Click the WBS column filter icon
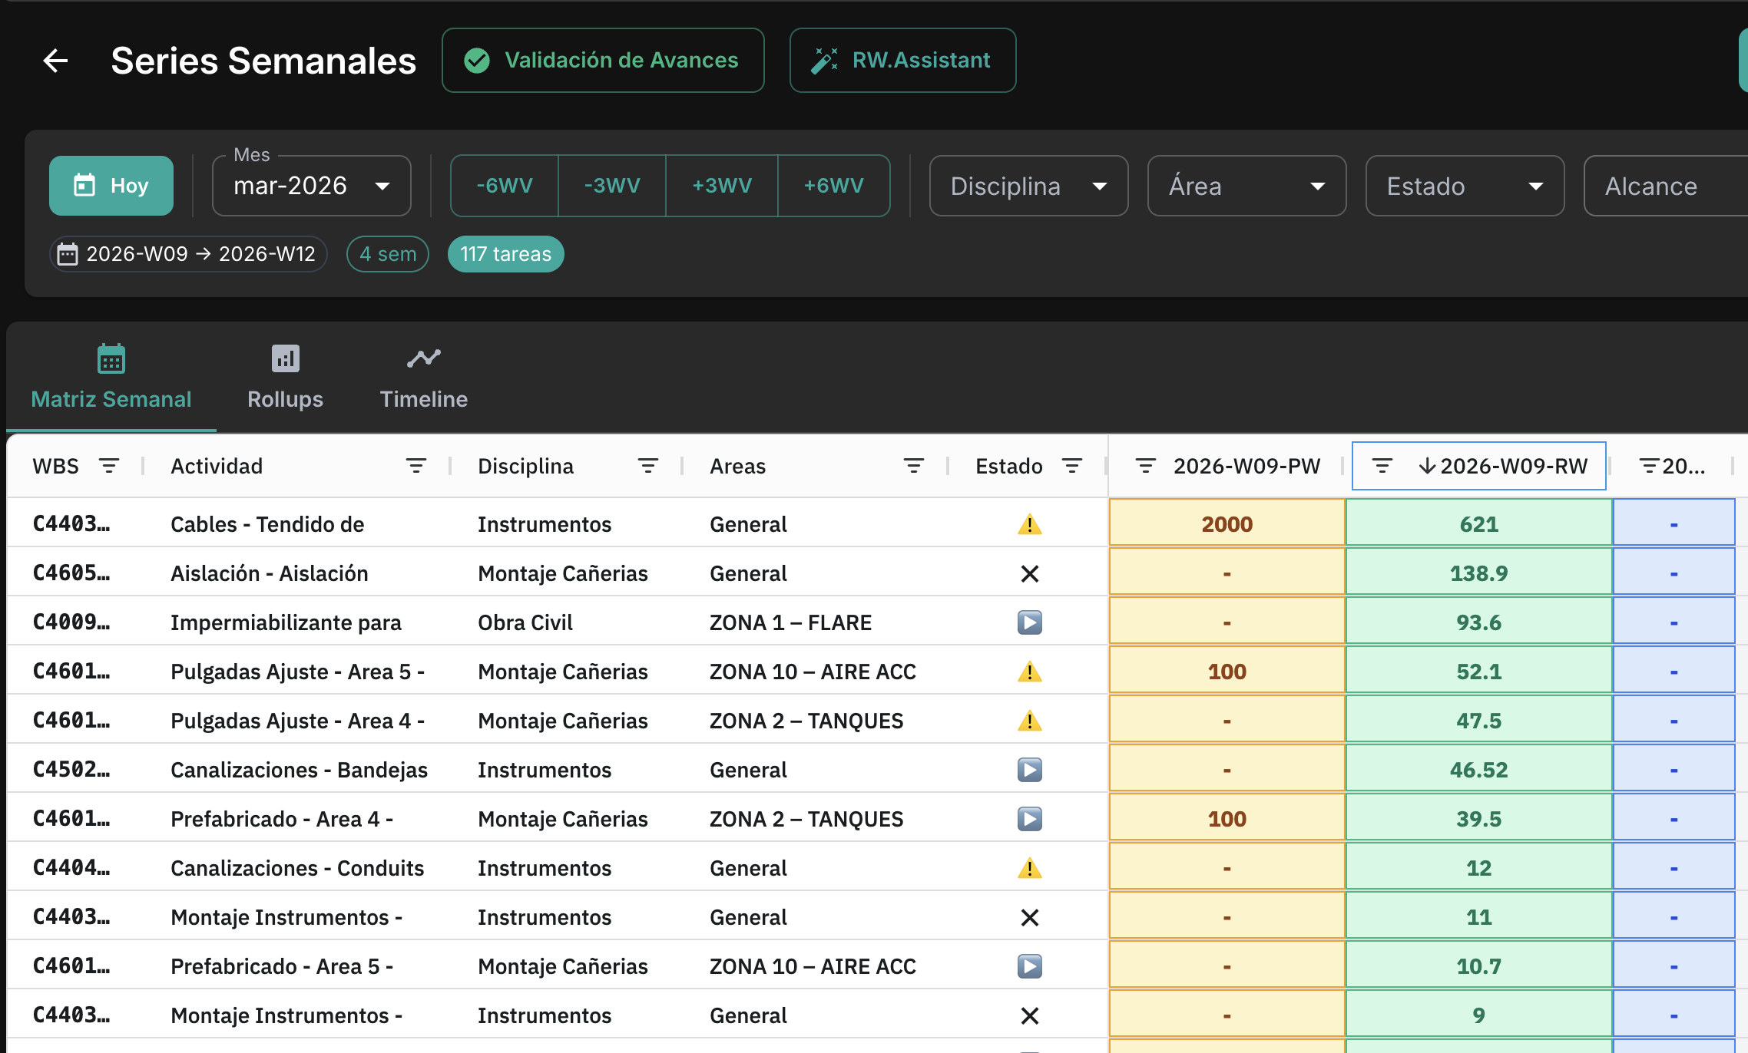 [109, 466]
